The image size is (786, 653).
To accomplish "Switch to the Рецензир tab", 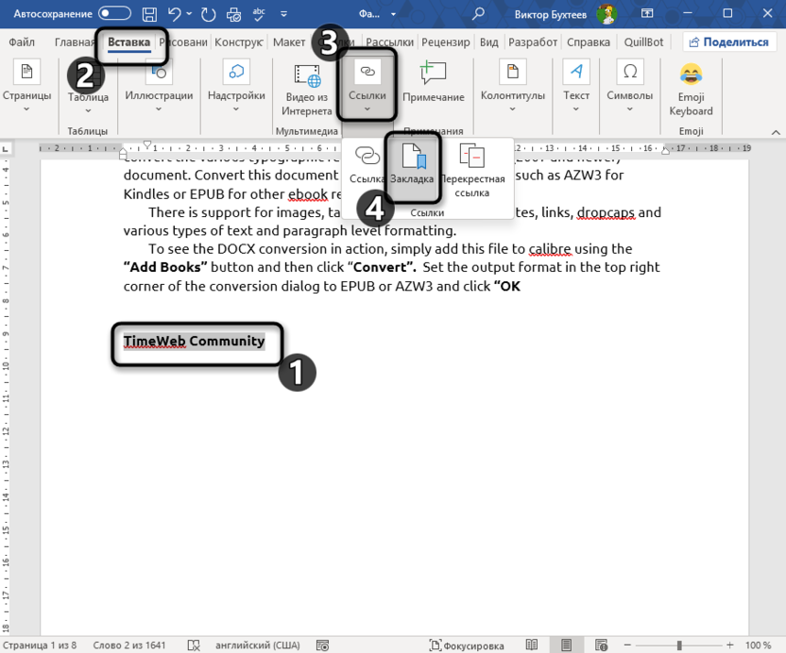I will point(446,42).
